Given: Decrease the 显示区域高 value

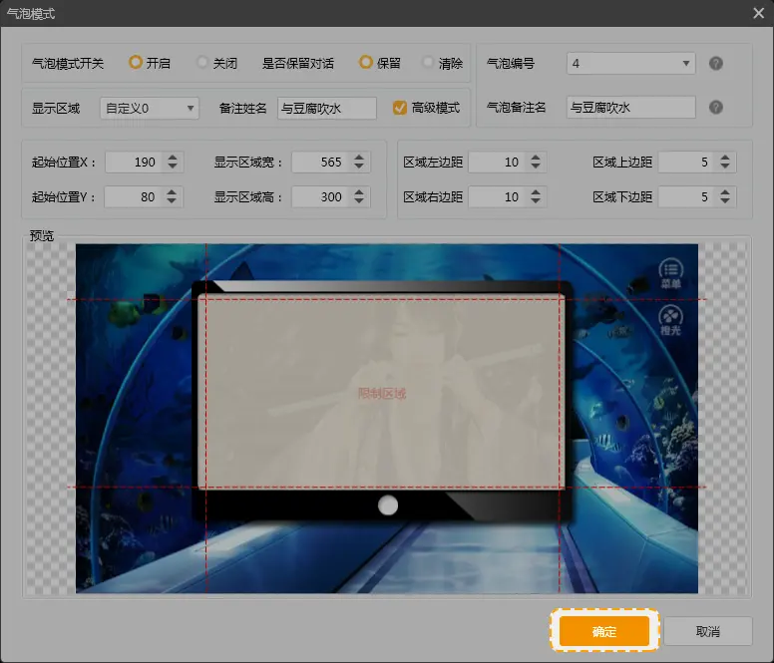Looking at the screenshot, I should point(361,202).
